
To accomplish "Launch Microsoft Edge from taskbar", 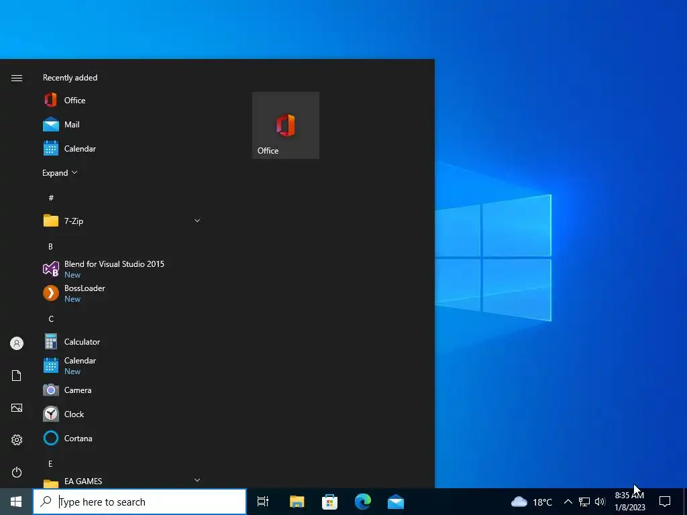I will pyautogui.click(x=363, y=502).
